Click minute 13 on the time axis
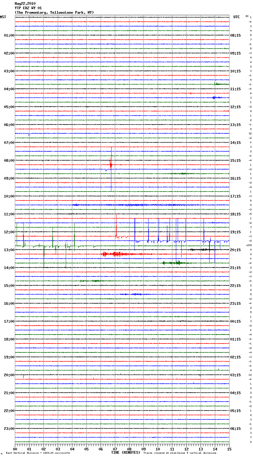Screen dimensions: 253x457 tap(201, 449)
